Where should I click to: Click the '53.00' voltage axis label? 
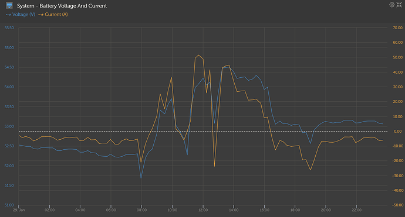(9, 126)
